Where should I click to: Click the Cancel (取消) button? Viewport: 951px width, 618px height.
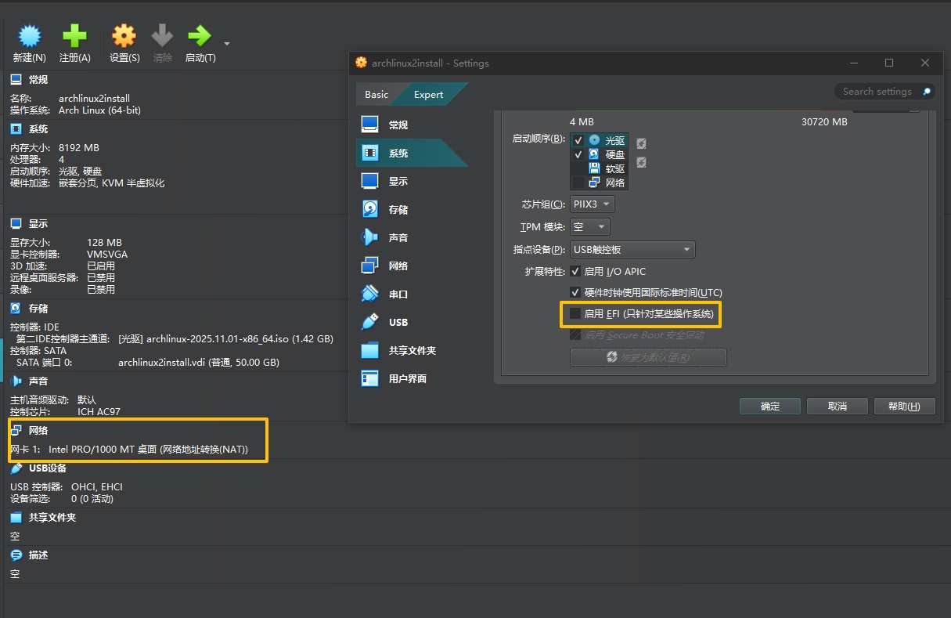(x=838, y=407)
